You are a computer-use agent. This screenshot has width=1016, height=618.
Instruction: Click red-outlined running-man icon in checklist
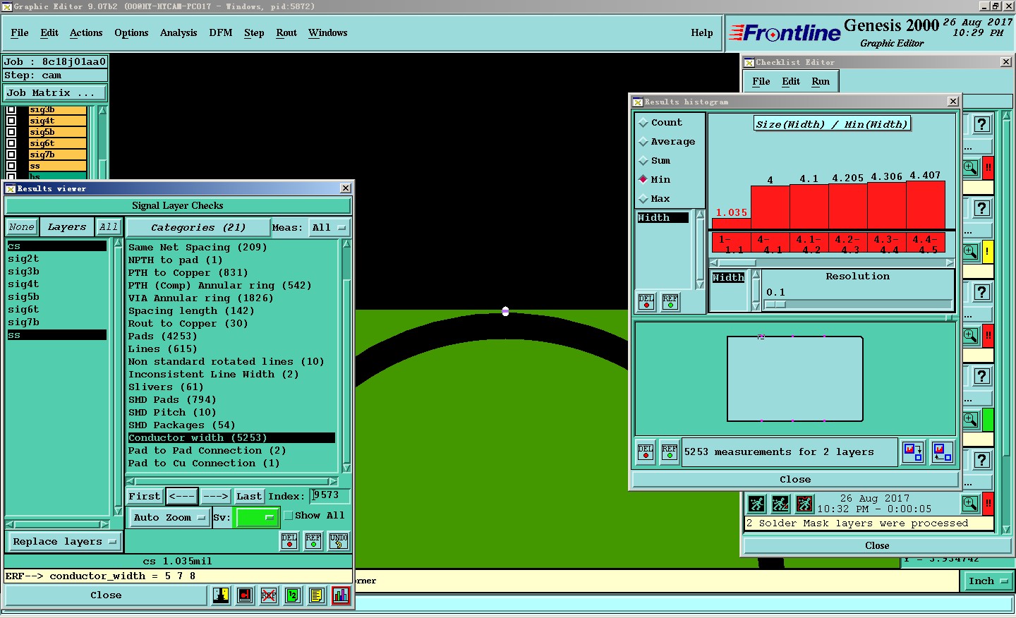coord(804,504)
